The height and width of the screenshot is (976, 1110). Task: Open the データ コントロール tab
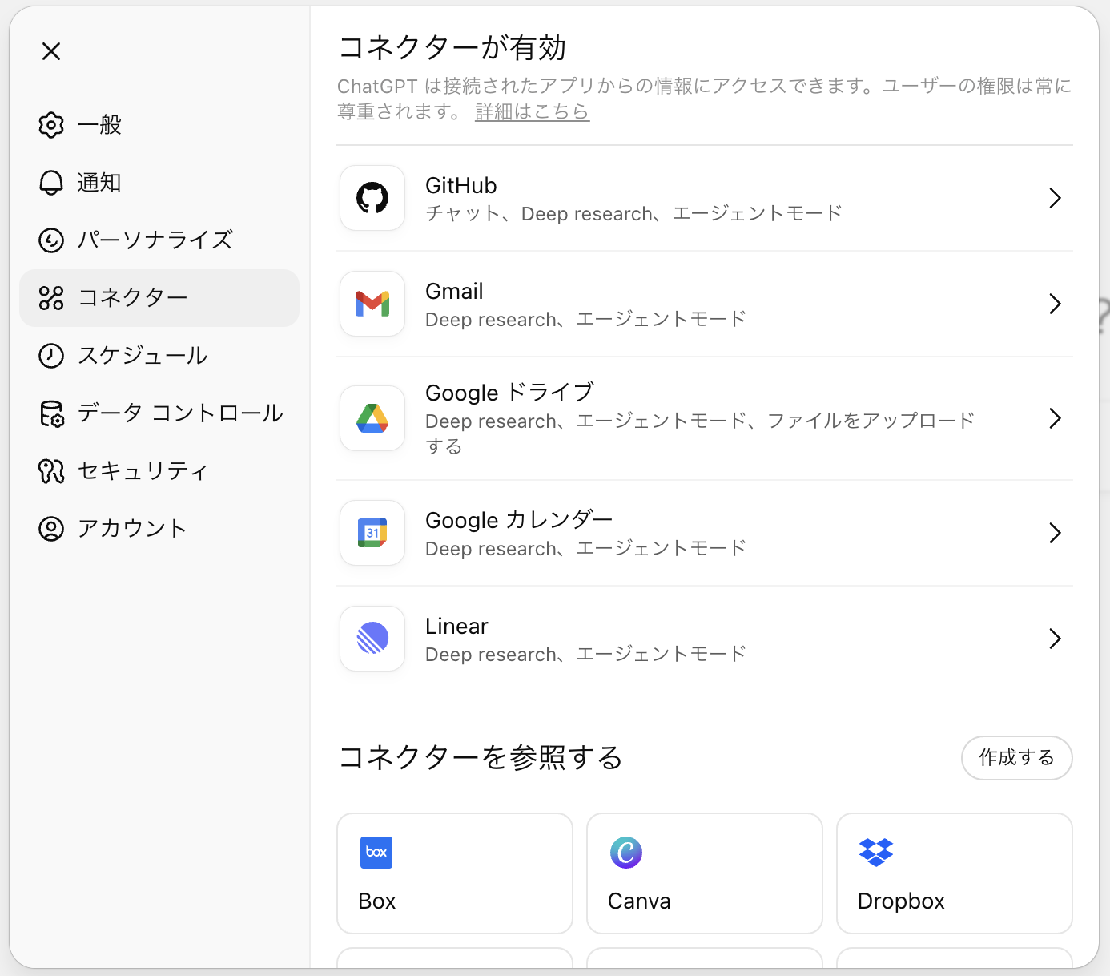pyautogui.click(x=159, y=413)
